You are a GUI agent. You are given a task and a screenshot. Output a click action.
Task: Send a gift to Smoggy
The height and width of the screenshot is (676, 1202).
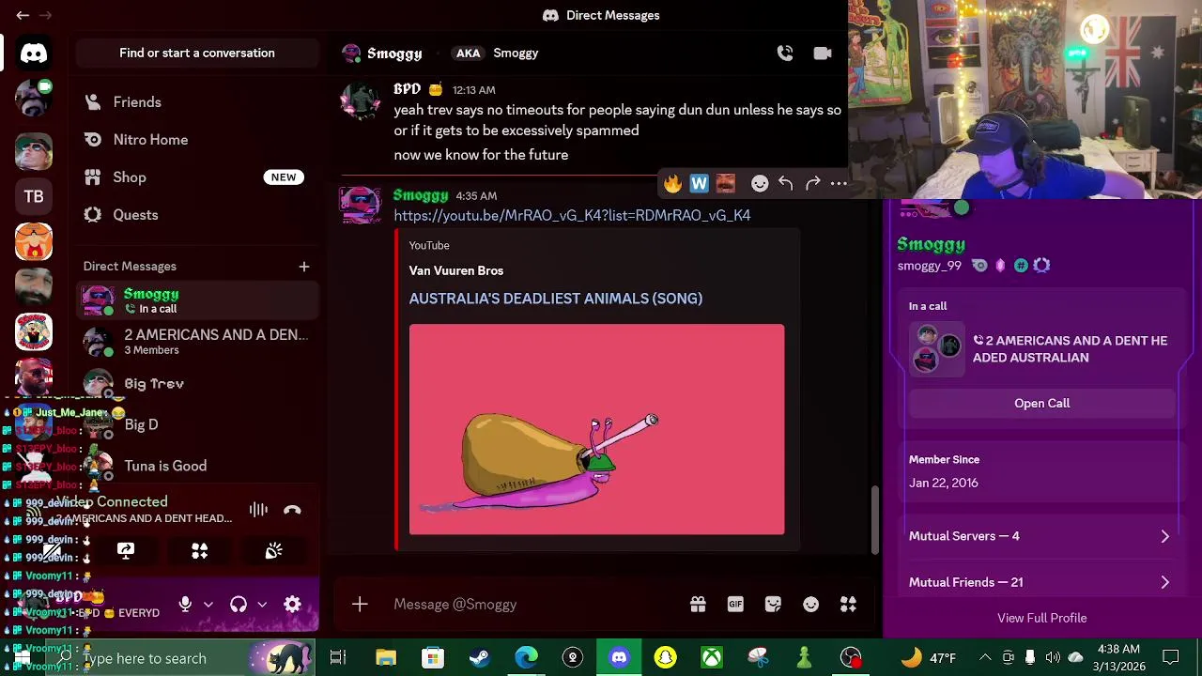click(x=698, y=605)
